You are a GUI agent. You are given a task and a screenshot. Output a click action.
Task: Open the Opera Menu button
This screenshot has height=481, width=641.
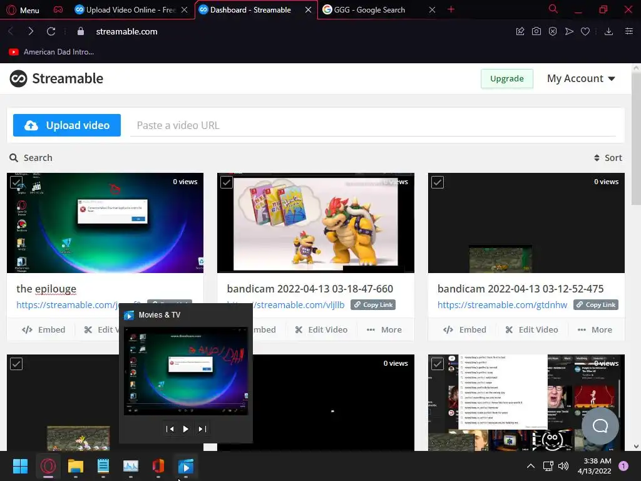point(23,10)
